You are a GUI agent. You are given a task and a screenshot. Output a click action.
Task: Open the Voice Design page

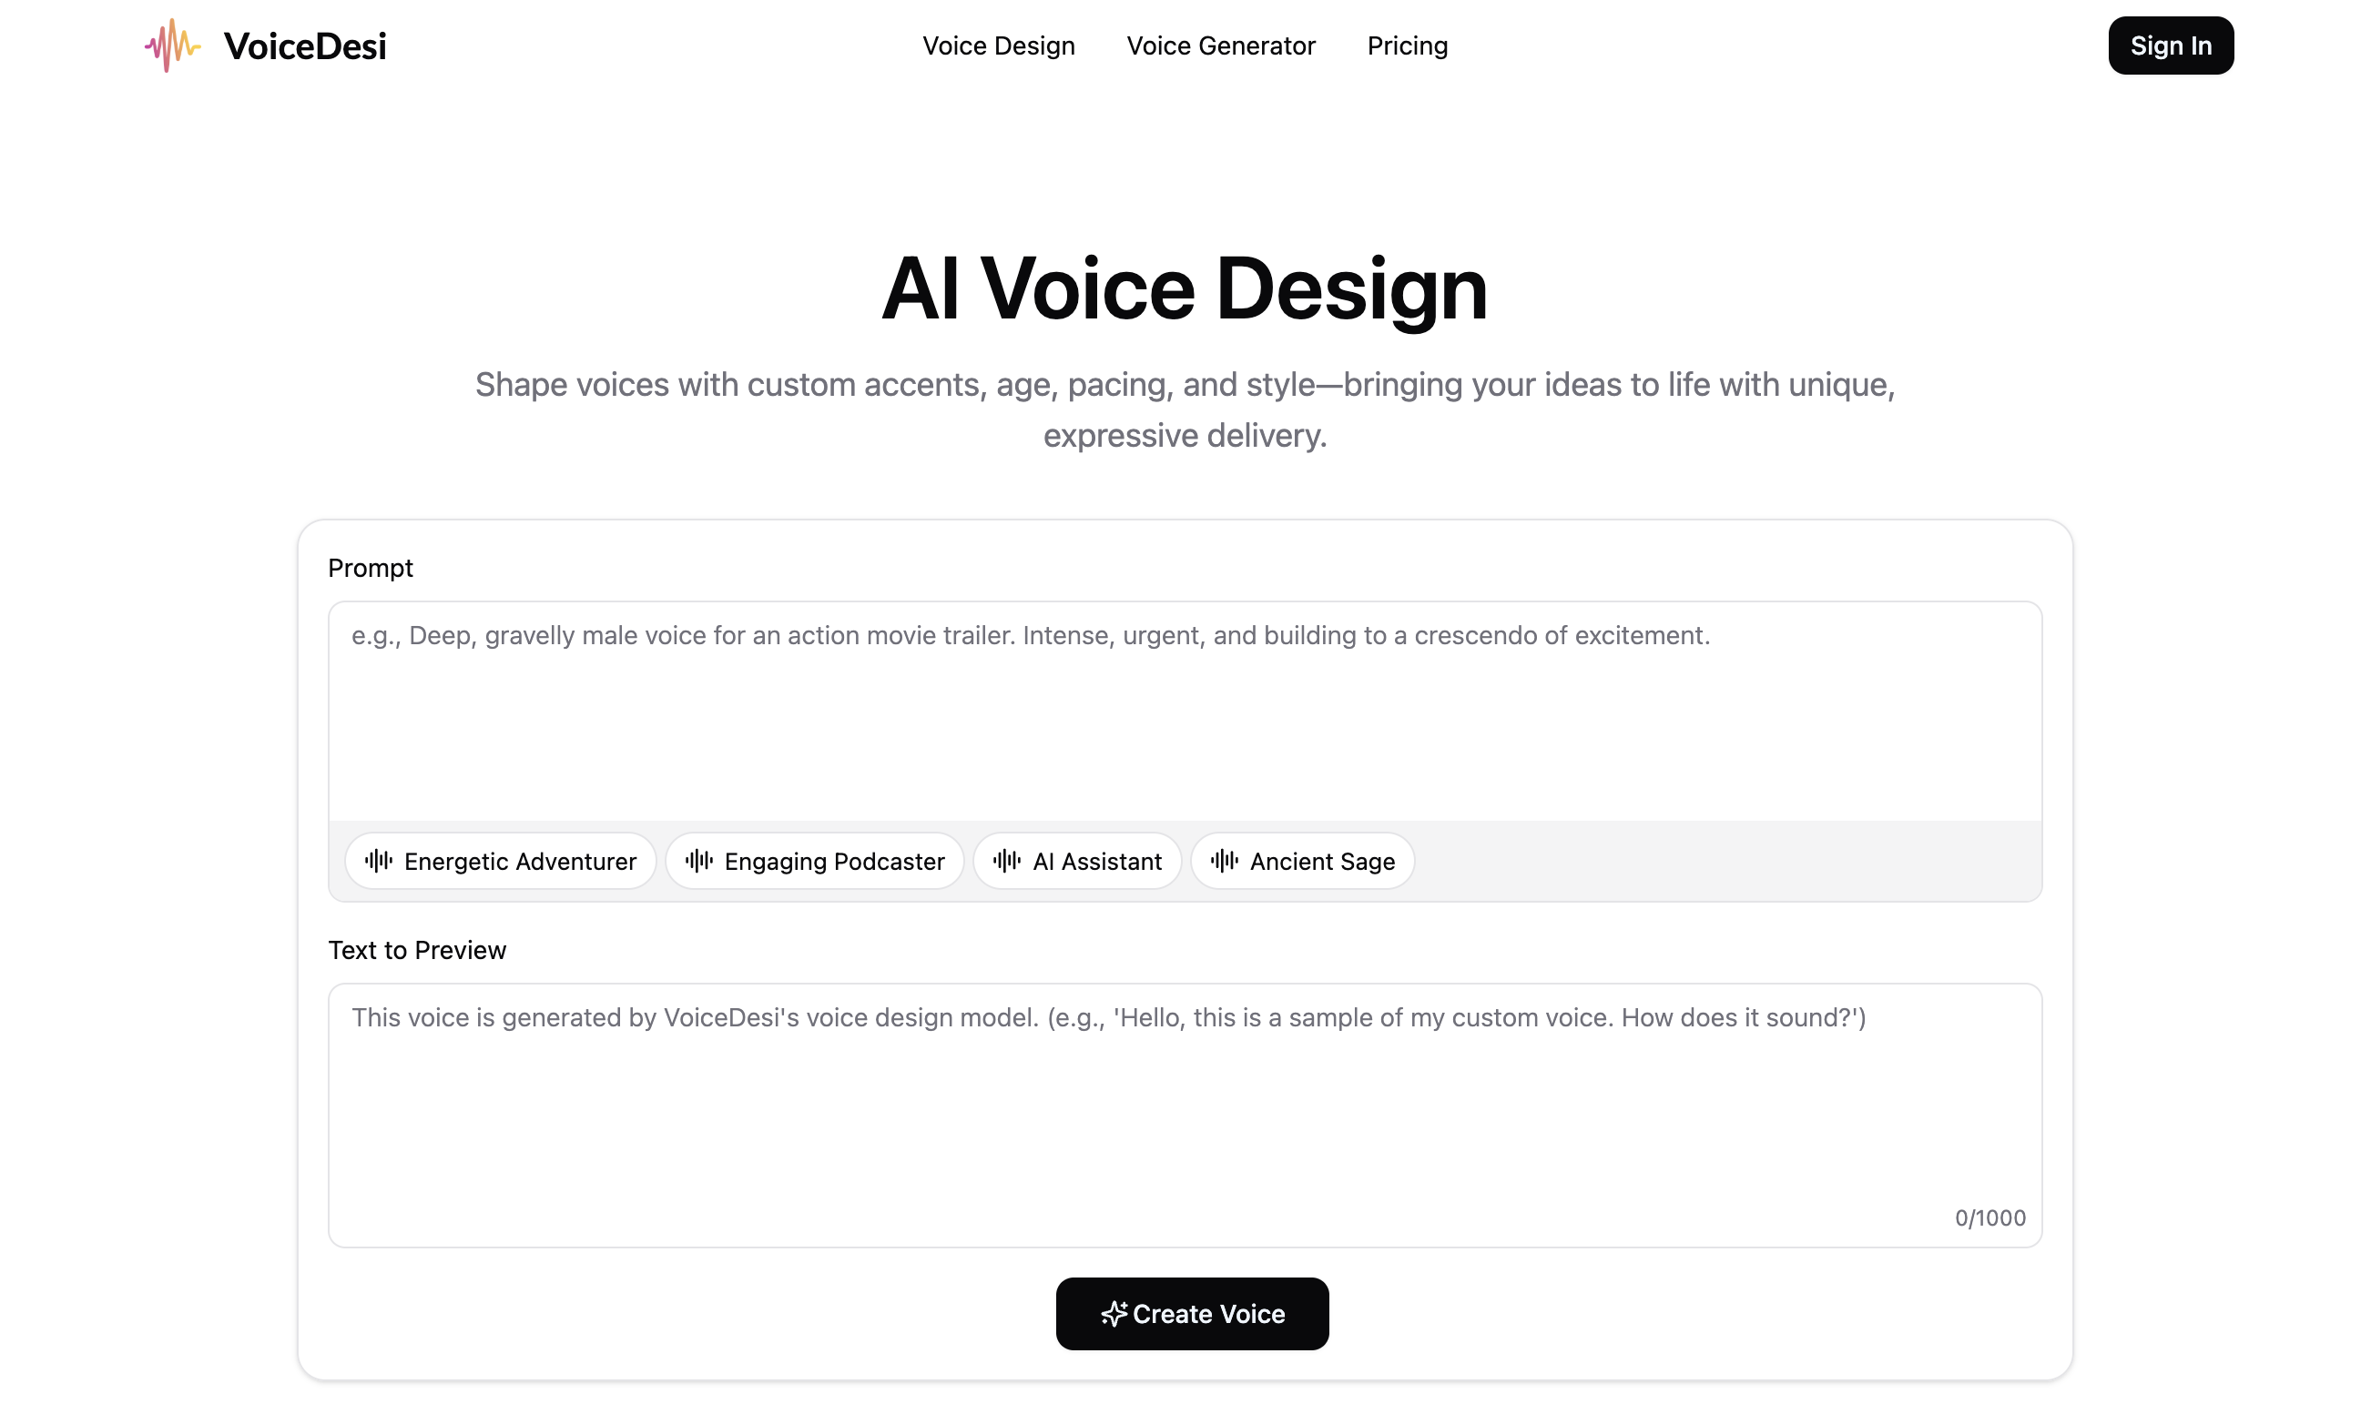tap(998, 45)
